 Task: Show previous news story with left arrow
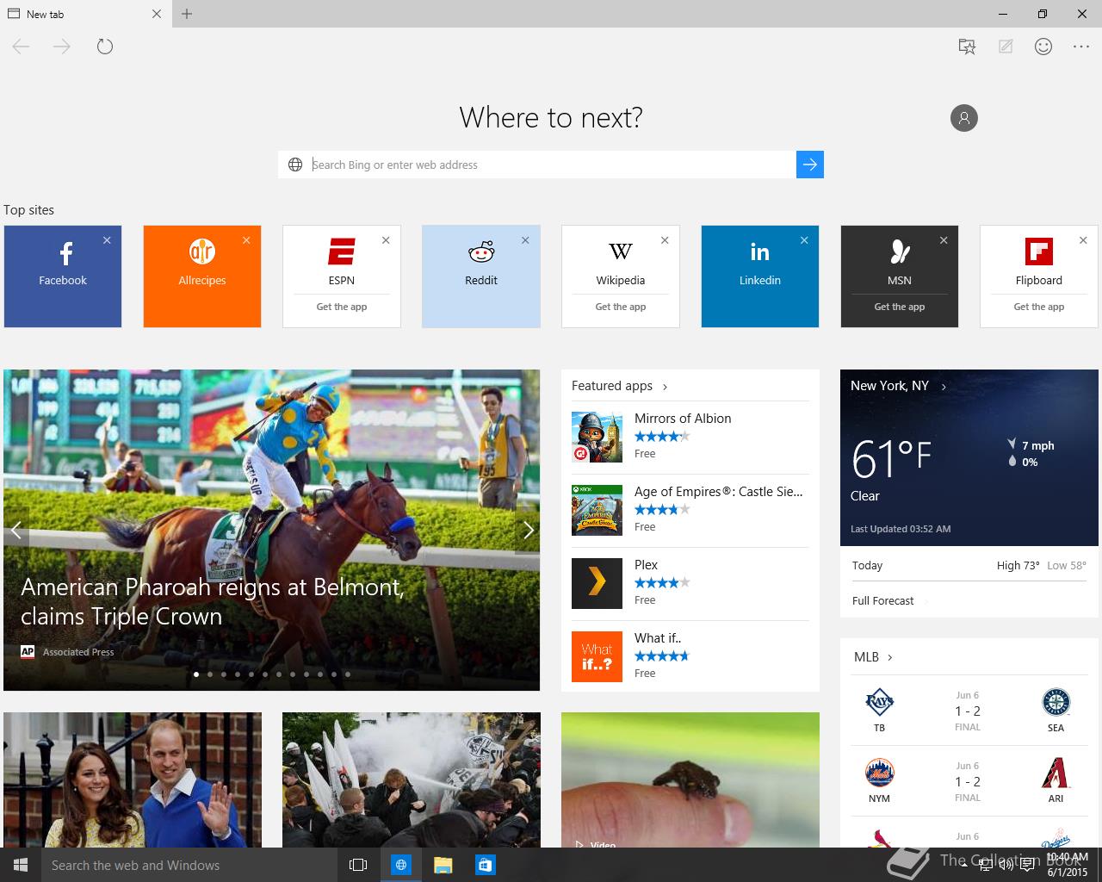pos(15,531)
